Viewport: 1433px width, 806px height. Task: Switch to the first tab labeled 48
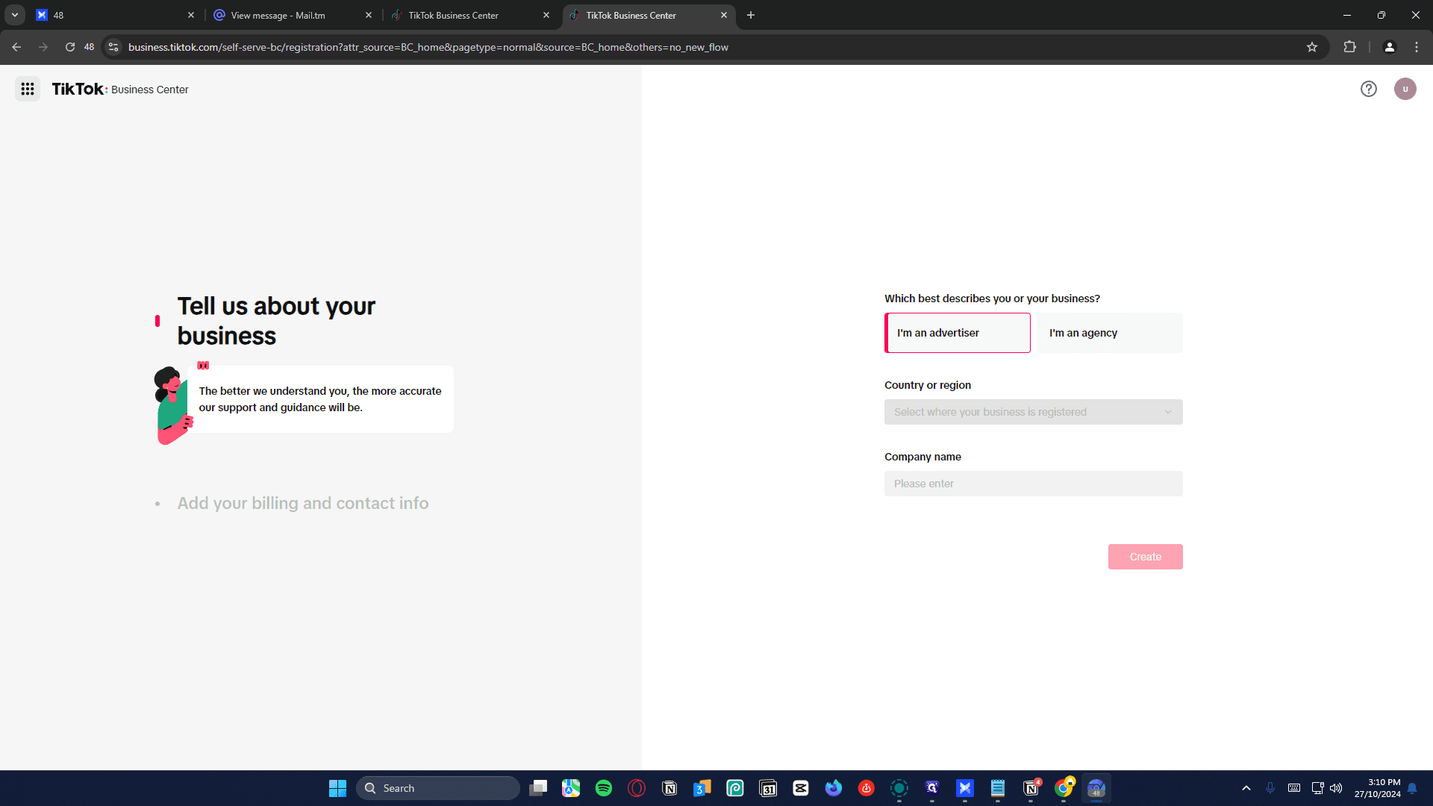coord(116,15)
